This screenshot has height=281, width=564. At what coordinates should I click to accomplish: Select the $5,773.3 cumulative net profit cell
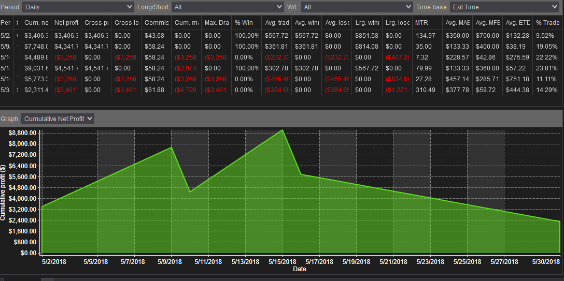(x=36, y=79)
